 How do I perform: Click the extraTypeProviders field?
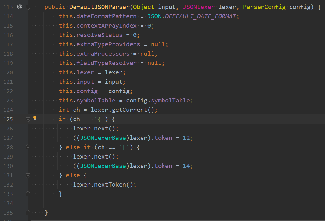click(108, 44)
